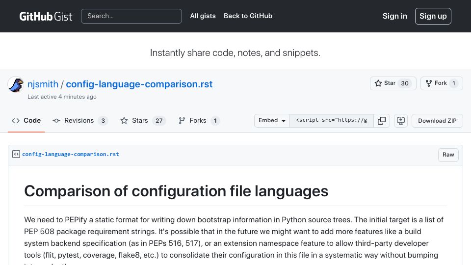Click the 'Instantly share code, notes, and snippets.' tagline
471x265 pixels.
tap(235, 53)
